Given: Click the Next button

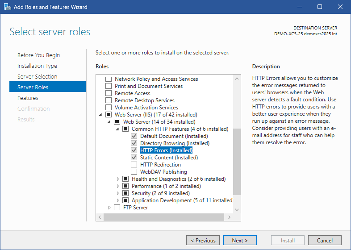Looking at the screenshot, I should [x=240, y=241].
